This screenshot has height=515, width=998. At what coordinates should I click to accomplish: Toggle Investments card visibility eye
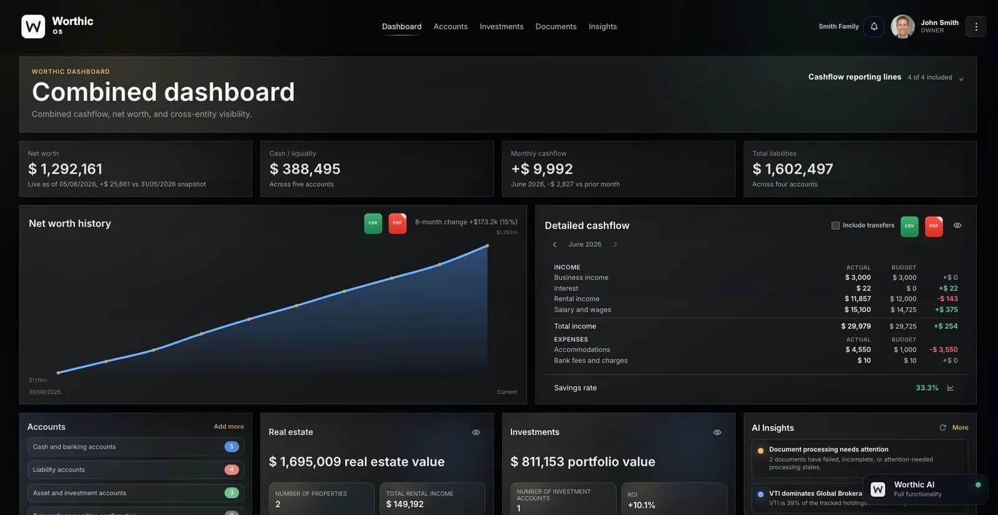tap(717, 432)
